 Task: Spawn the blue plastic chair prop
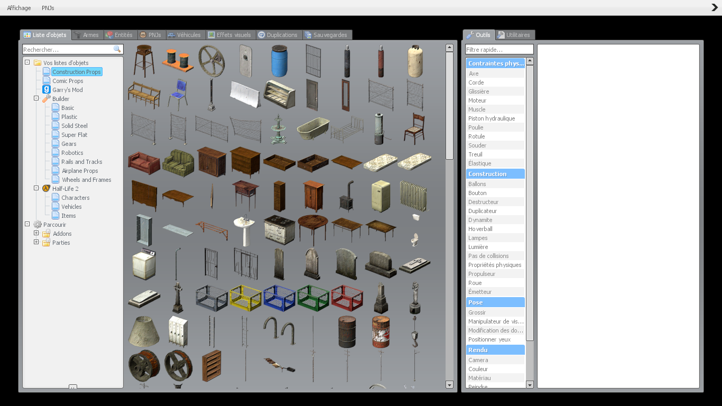tap(178, 95)
